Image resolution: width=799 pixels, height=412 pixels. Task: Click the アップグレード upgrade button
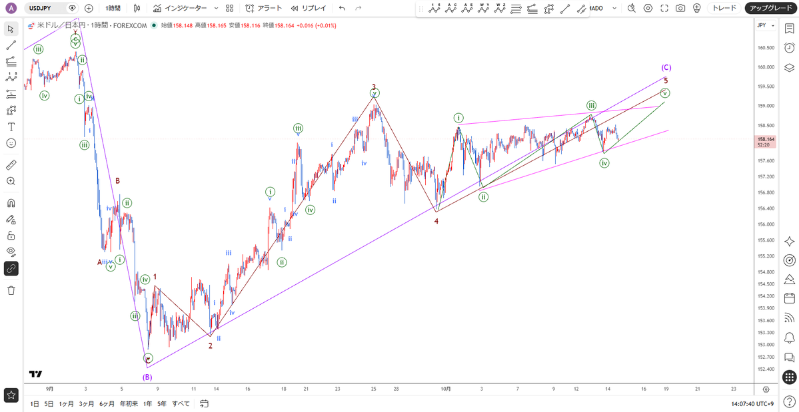pos(770,8)
